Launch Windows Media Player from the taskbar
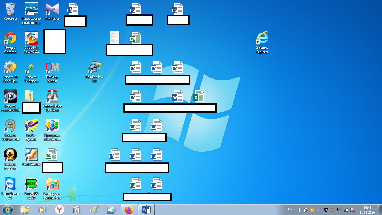 [41, 210]
